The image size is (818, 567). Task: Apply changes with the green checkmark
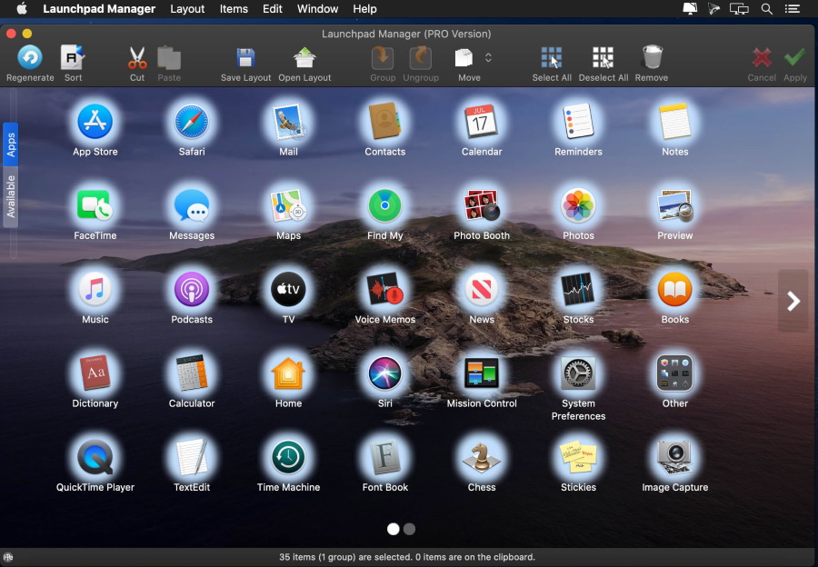(x=795, y=57)
